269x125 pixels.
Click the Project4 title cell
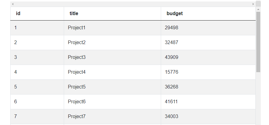click(77, 72)
